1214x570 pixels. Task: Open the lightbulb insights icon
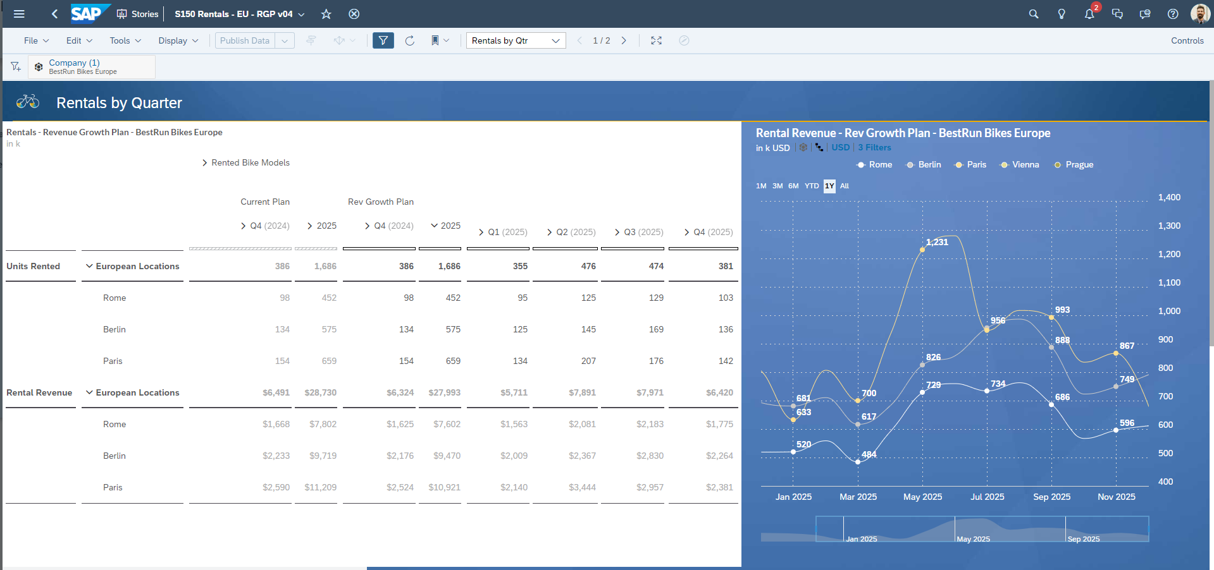click(x=1062, y=14)
